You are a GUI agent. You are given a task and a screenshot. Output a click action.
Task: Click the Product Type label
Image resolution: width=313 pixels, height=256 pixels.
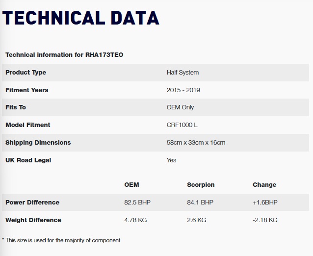click(26, 73)
